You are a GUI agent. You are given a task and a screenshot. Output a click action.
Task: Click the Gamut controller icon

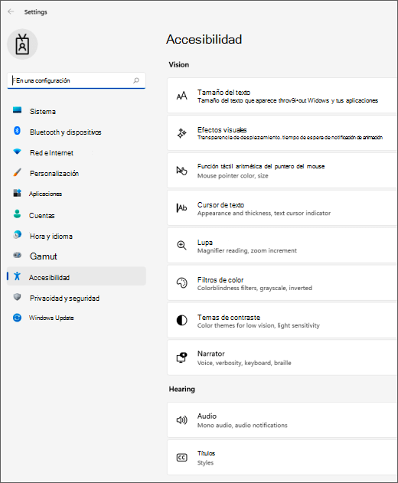(x=18, y=255)
